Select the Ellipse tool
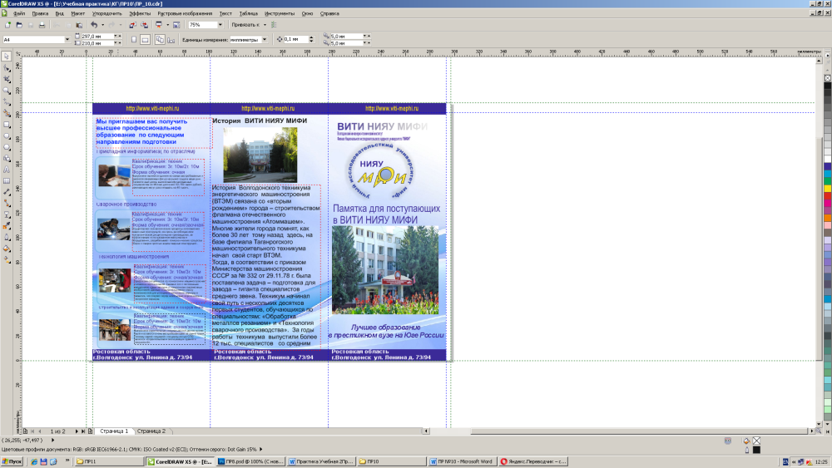 pyautogui.click(x=7, y=135)
